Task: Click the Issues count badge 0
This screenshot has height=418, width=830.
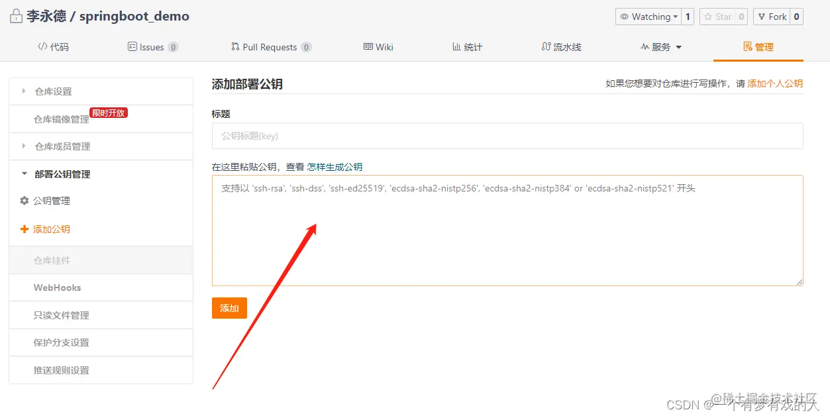Action: (173, 47)
